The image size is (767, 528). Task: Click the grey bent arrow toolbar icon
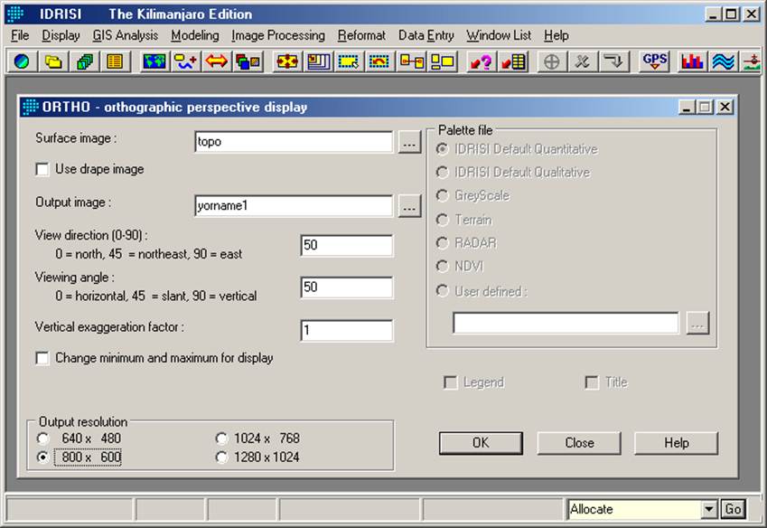[x=613, y=61]
